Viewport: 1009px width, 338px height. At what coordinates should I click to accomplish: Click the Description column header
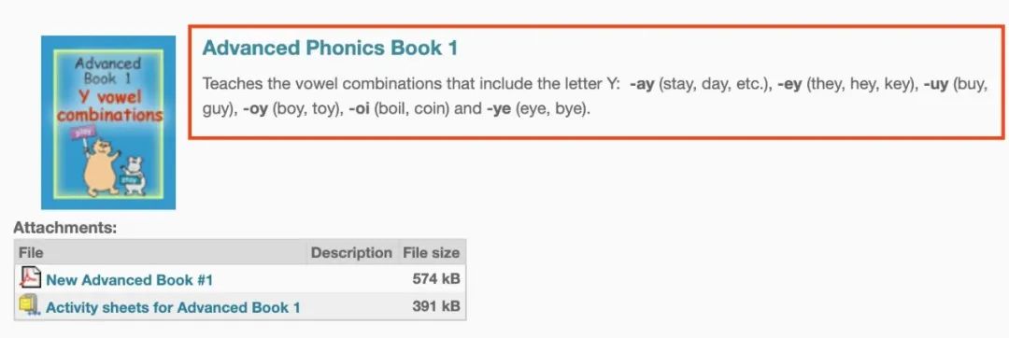pos(351,252)
